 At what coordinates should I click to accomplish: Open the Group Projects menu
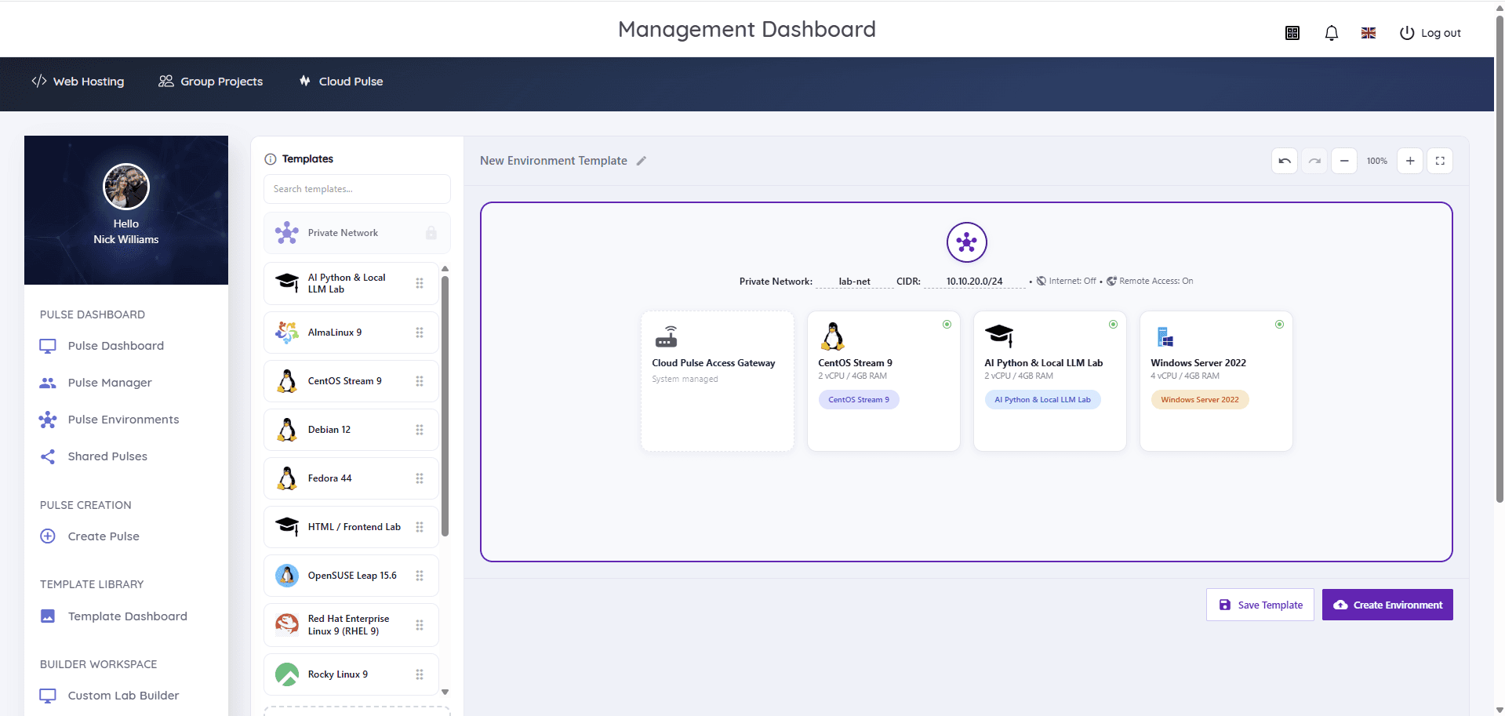point(210,82)
